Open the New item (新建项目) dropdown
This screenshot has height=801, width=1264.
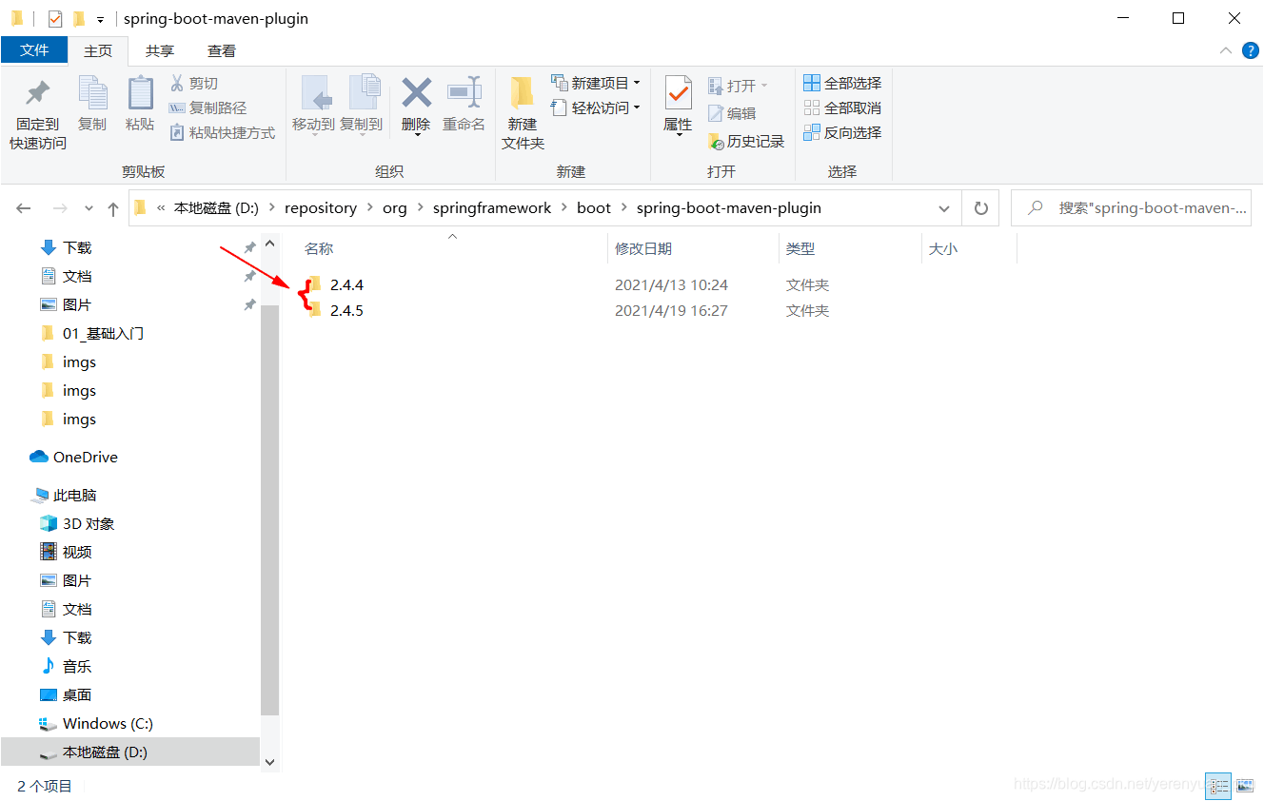pyautogui.click(x=595, y=84)
